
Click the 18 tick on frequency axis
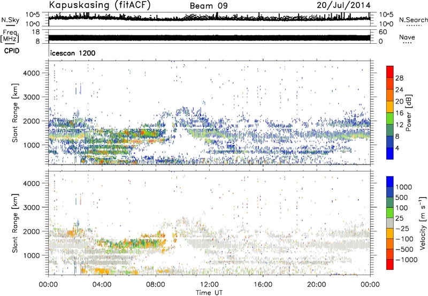[x=36, y=32]
